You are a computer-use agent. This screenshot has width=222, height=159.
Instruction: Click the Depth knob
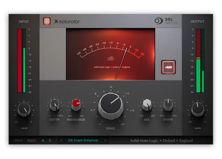tap(54, 105)
